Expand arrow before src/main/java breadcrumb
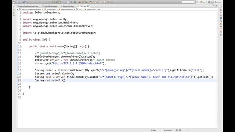 tap(43, 9)
